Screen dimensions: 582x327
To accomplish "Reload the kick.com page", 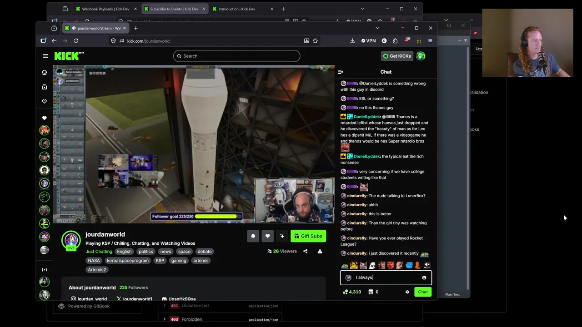I will (76, 41).
